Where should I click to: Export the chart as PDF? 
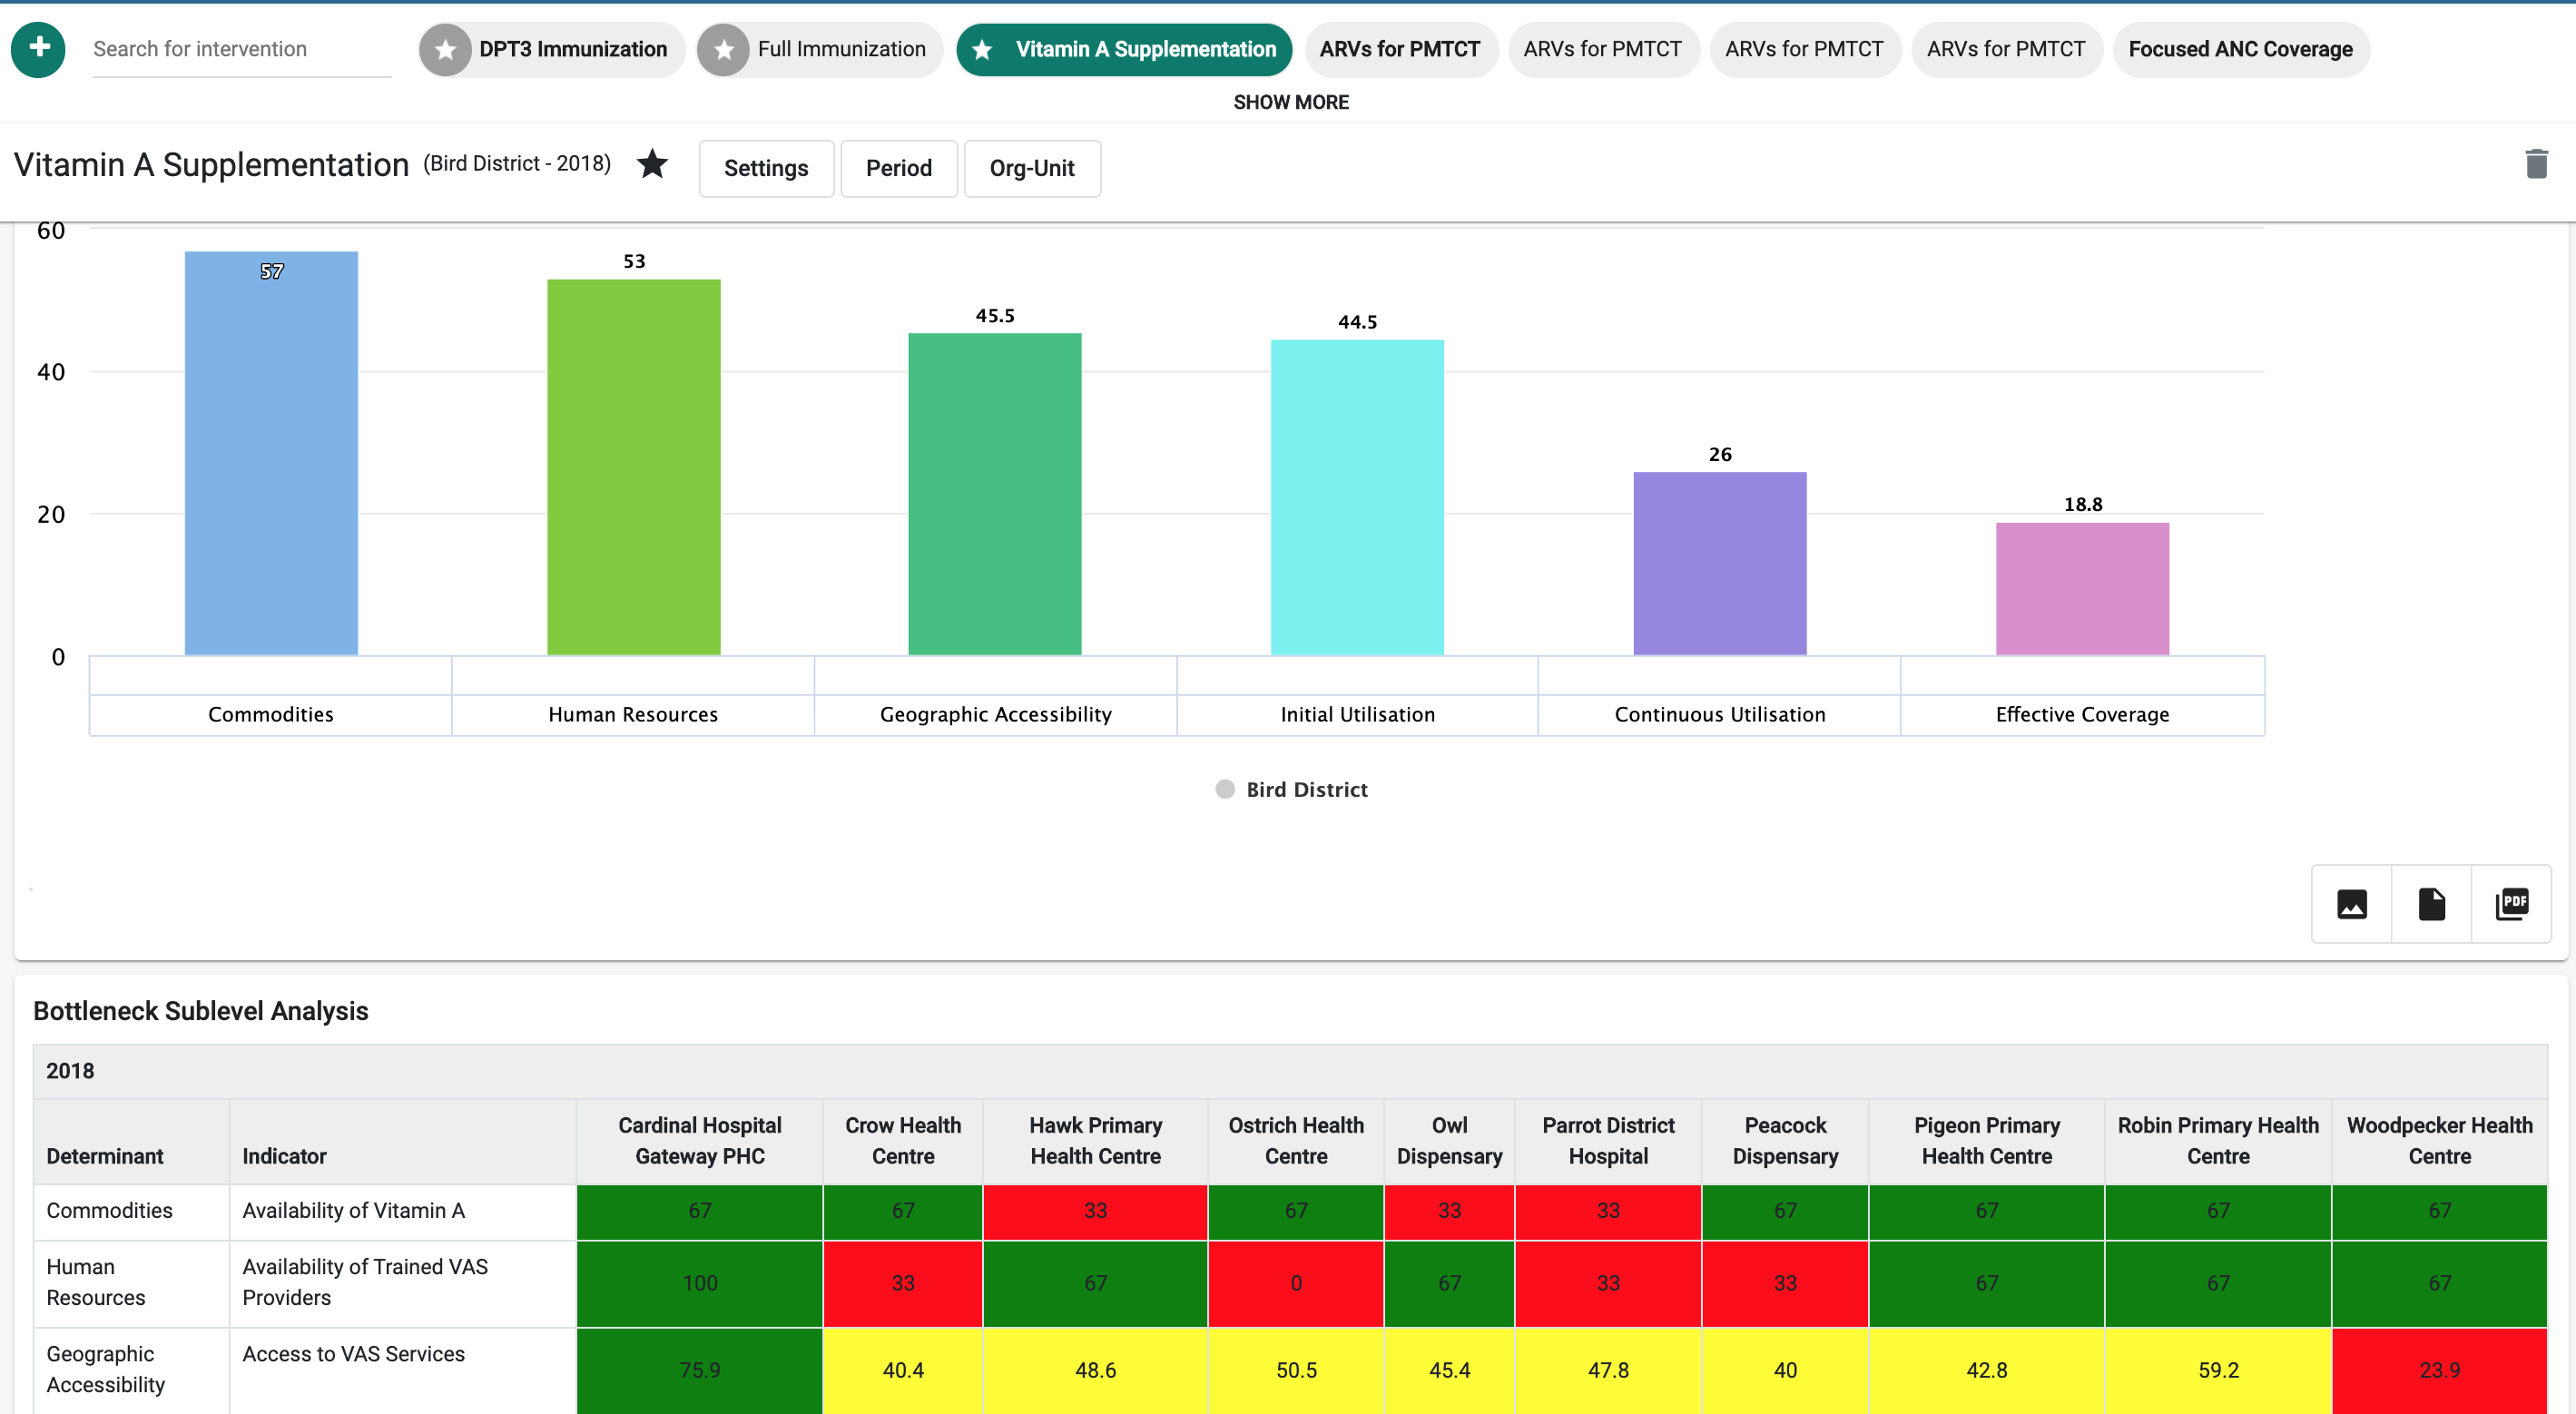2511,903
